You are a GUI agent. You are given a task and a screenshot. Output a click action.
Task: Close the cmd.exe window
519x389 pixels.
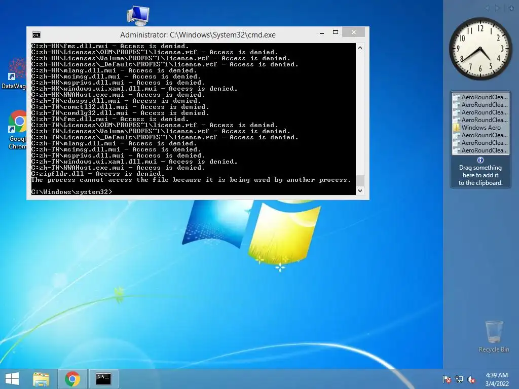pyautogui.click(x=353, y=32)
